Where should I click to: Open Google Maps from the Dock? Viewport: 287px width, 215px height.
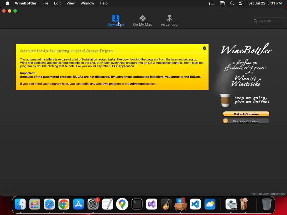122,204
